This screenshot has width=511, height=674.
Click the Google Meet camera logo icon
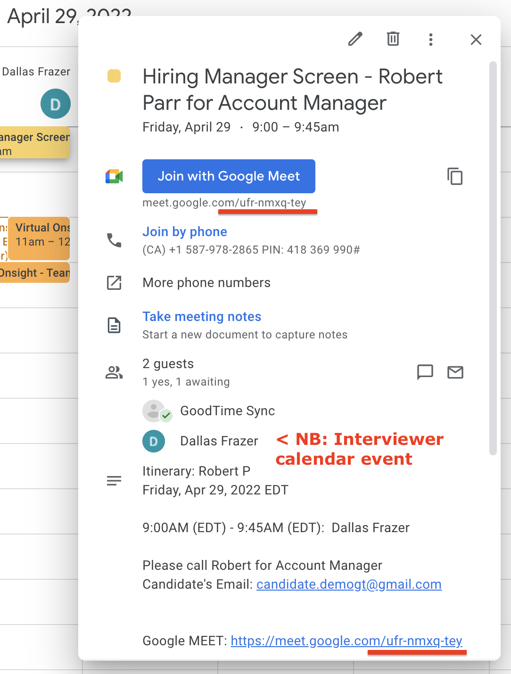(114, 176)
